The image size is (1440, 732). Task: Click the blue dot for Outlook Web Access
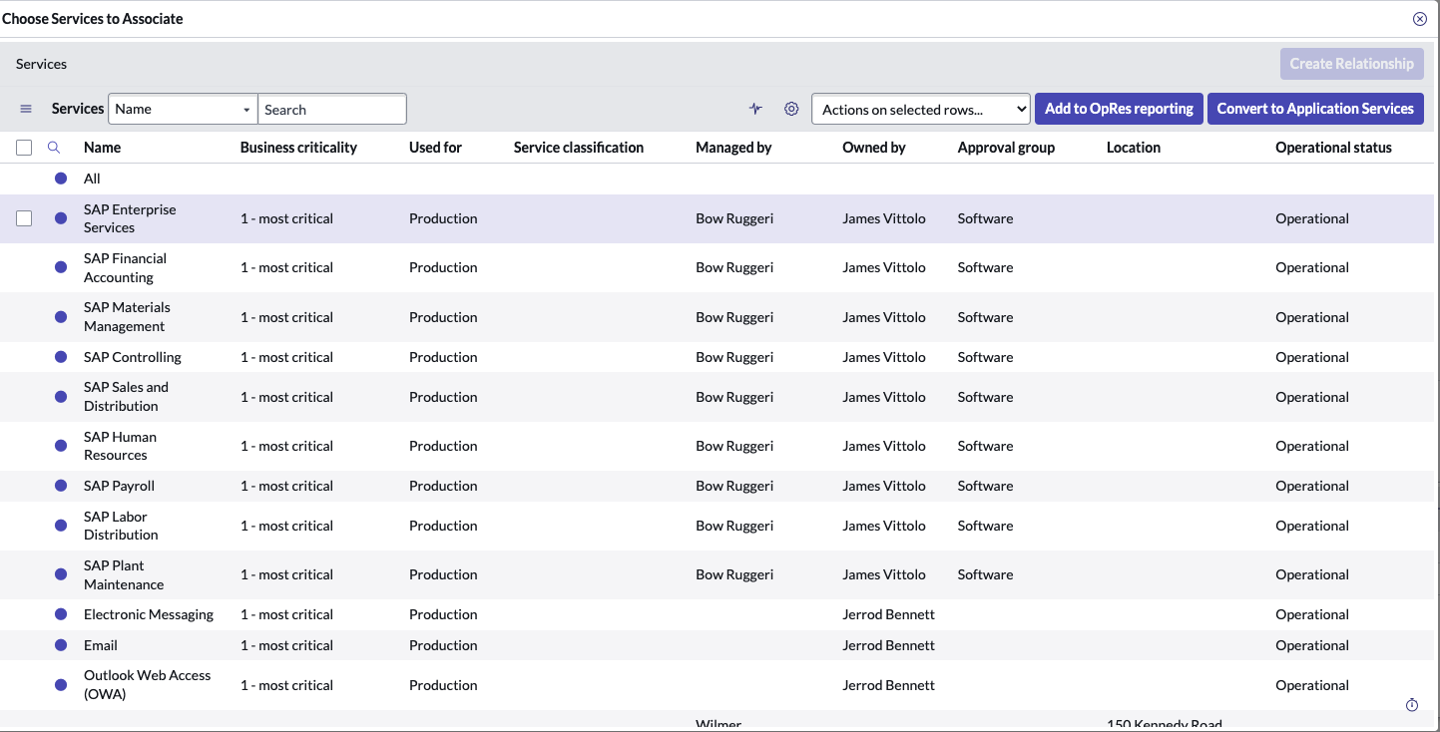[x=61, y=685]
